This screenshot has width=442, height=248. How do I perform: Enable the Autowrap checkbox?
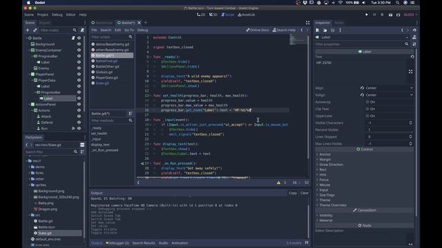point(367,102)
